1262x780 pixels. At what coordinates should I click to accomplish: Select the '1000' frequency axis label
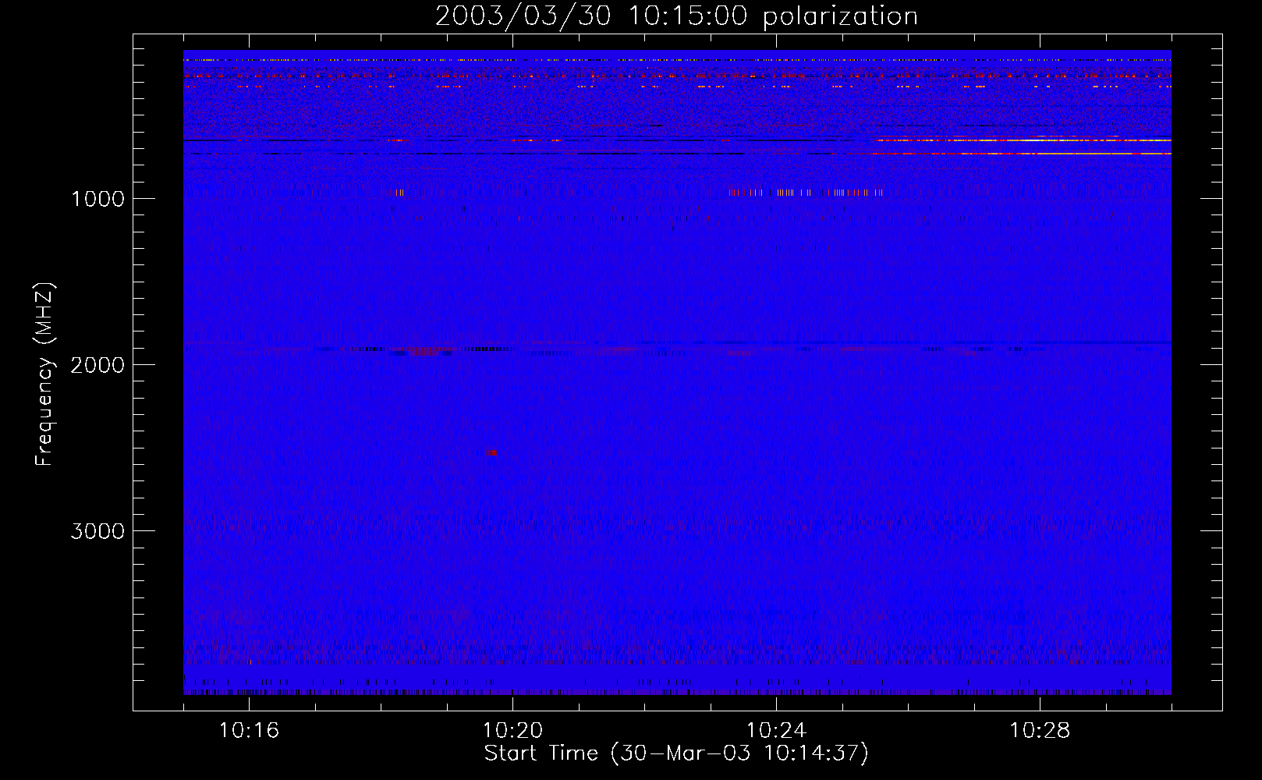point(97,199)
